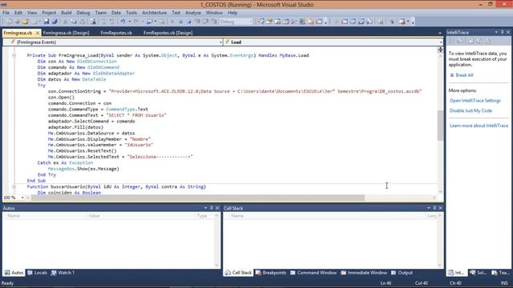Click the New Project toolbar icon
Screen dimensions: 513x288
click(x=9, y=22)
